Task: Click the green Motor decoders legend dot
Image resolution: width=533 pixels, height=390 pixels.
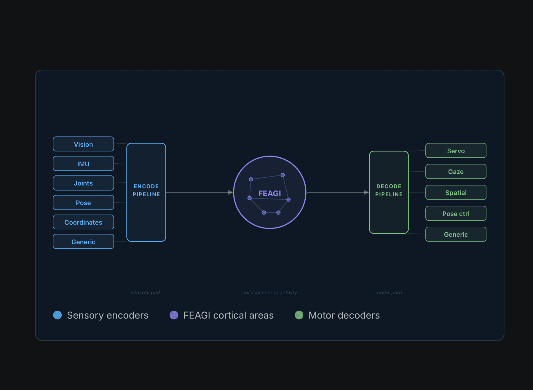Action: [299, 315]
